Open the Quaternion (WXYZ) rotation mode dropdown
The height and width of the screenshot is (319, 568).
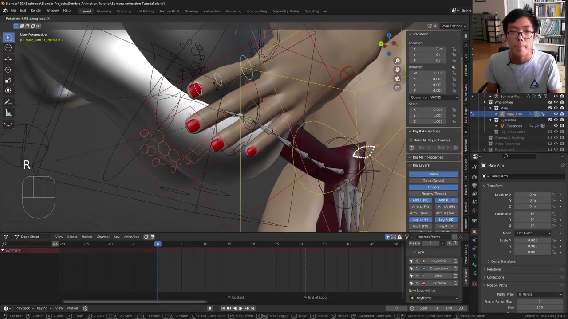coord(434,97)
